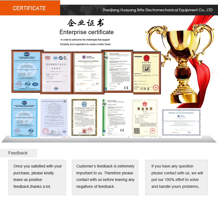
Task: Click the framed Safenet Limited CE certificate
Action: [117, 71]
